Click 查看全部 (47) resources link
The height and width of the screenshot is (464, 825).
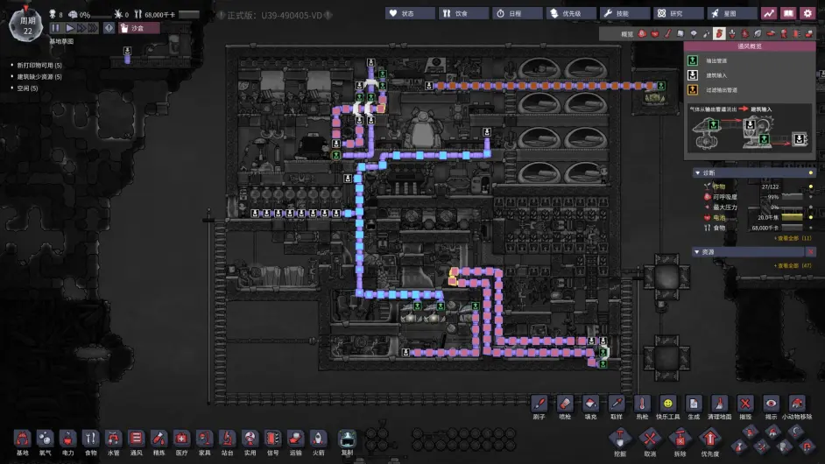pos(792,265)
